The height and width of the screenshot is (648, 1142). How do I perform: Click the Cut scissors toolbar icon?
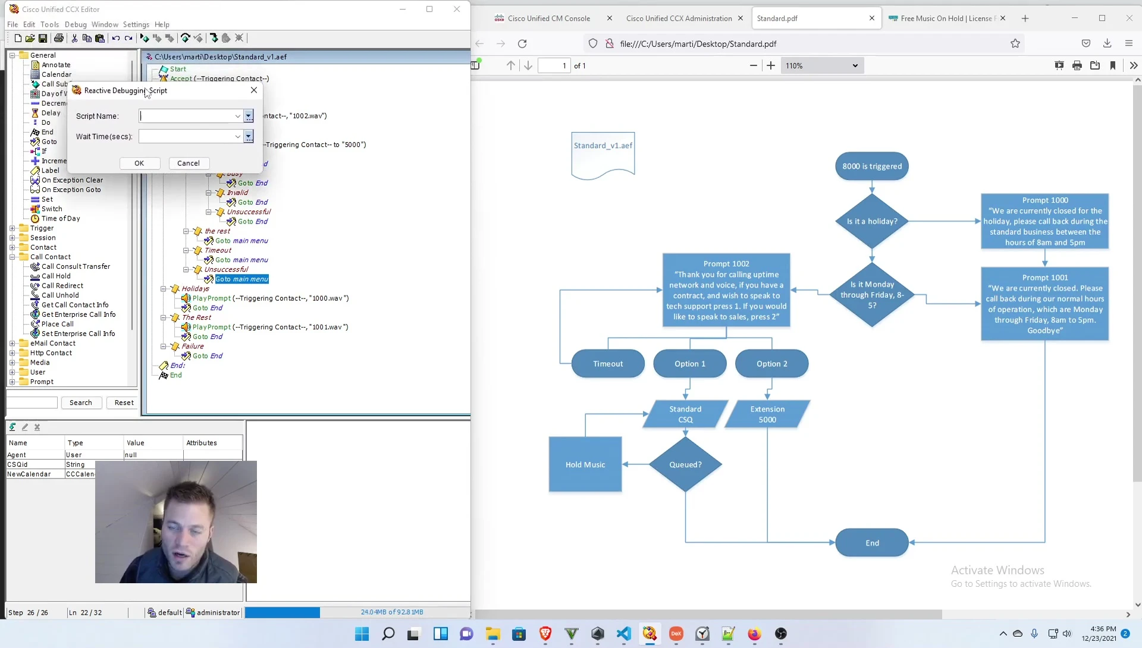74,38
